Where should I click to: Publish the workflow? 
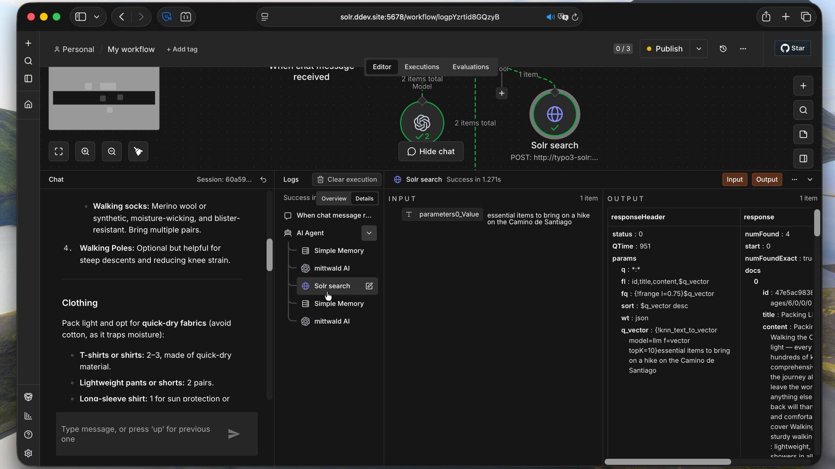tap(664, 49)
